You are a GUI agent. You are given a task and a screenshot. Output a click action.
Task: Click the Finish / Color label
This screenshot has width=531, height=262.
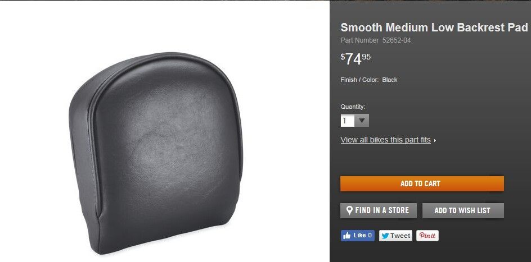pos(359,80)
